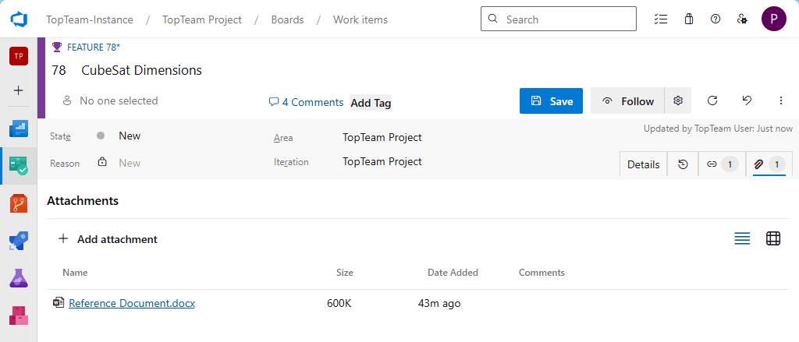Open the History tab
Image resolution: width=799 pixels, height=342 pixels.
coord(683,164)
